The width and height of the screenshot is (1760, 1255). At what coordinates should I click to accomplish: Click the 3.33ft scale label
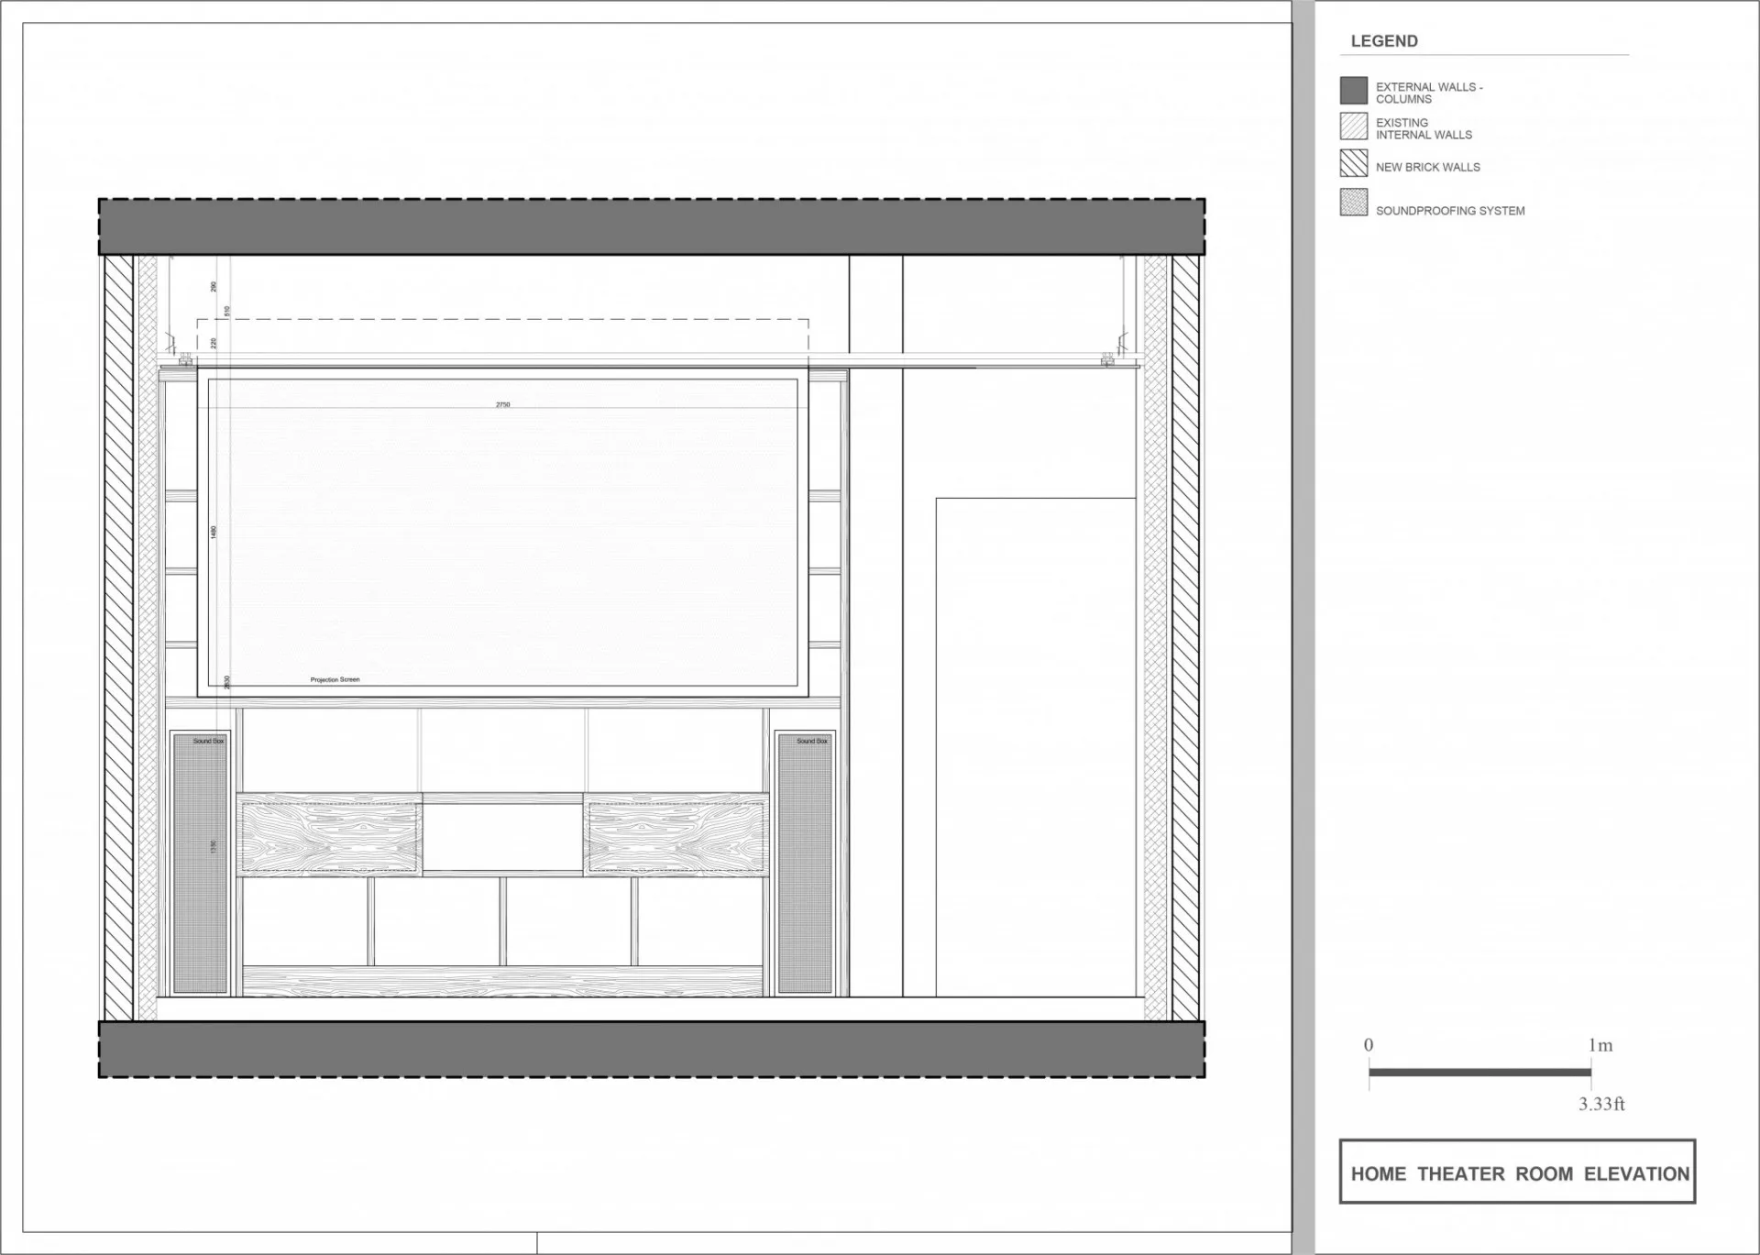1601,1104
